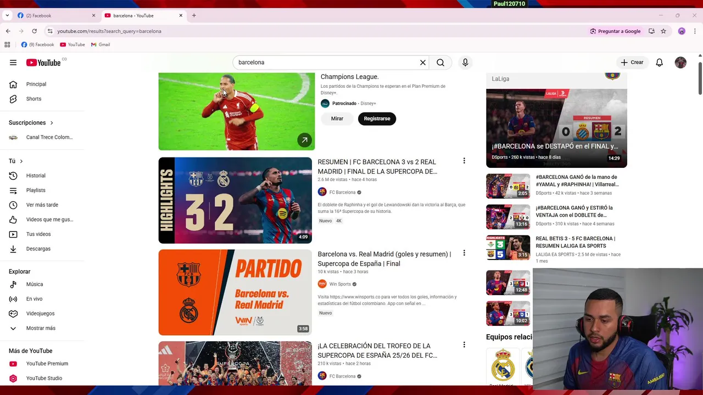Close the Facebook tab

(93, 15)
